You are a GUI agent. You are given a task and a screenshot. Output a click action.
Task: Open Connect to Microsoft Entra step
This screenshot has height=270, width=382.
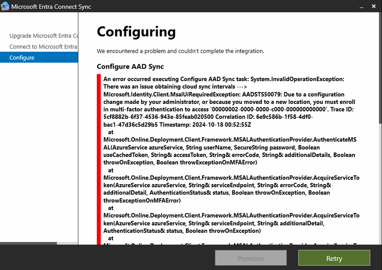point(44,47)
